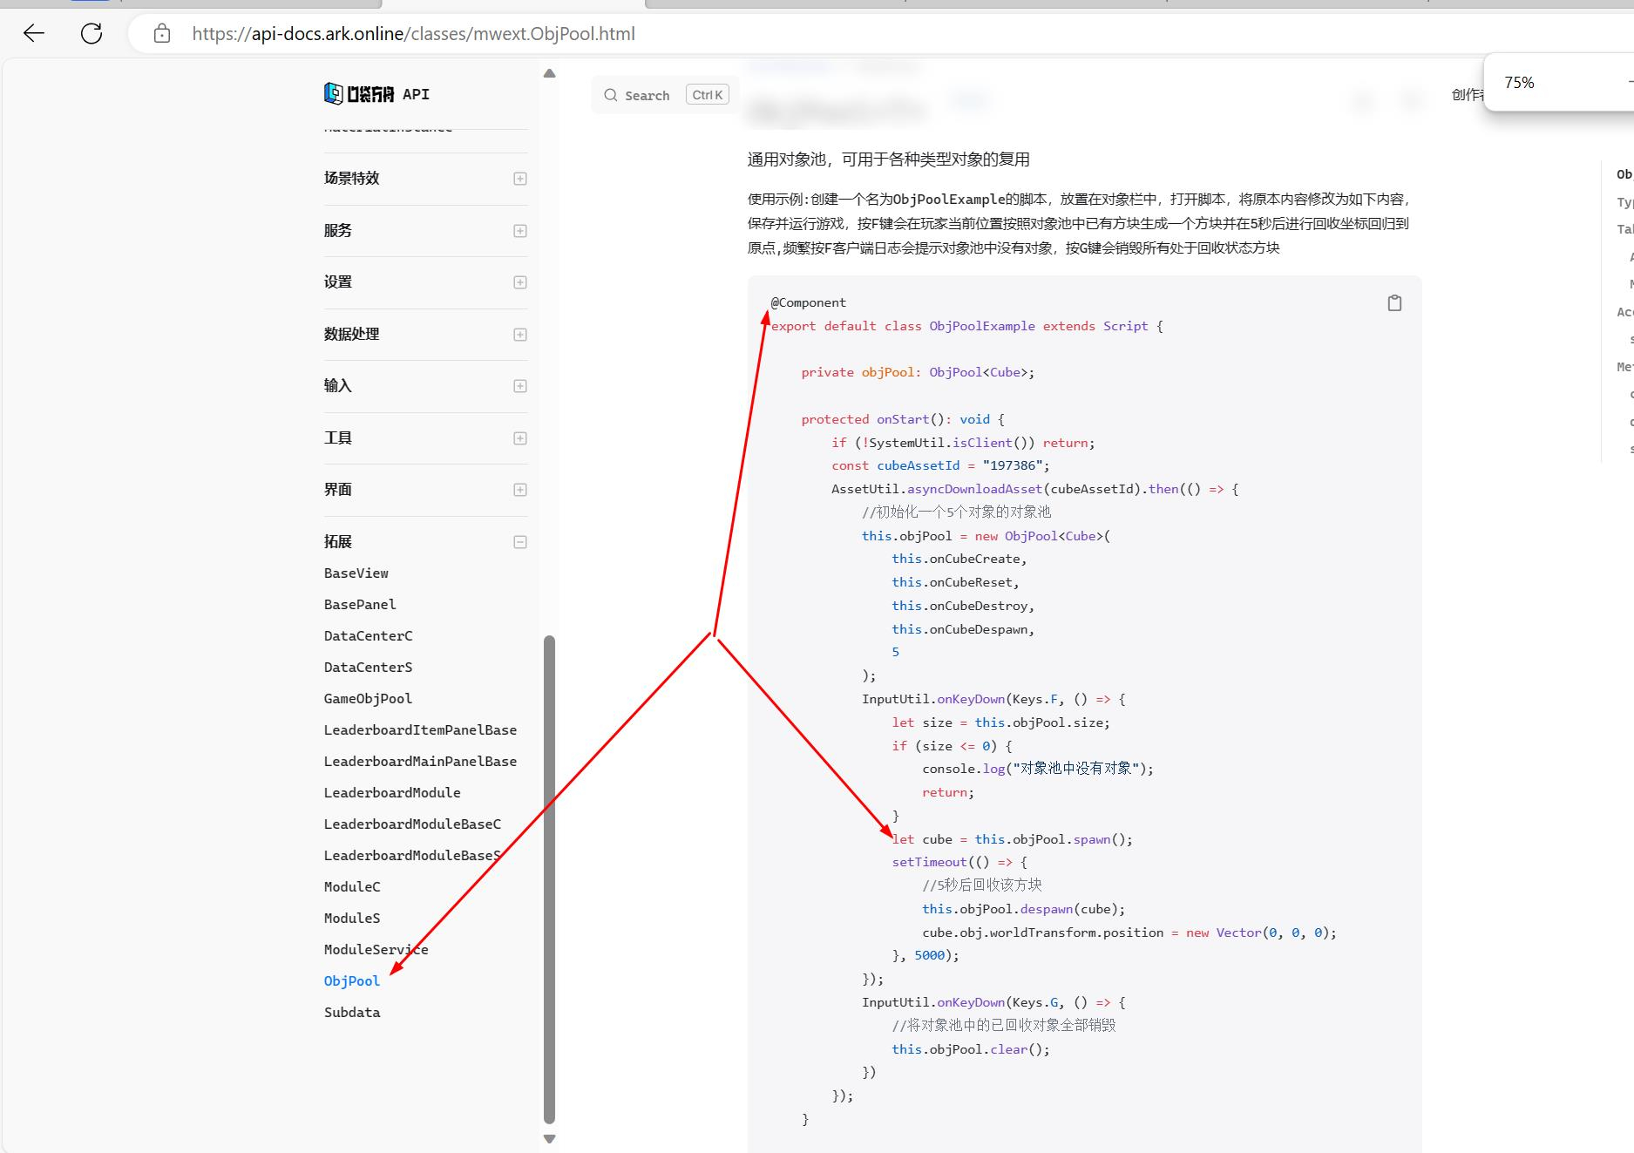This screenshot has height=1153, width=1634.
Task: Click the 设置 category label
Action: (x=338, y=281)
